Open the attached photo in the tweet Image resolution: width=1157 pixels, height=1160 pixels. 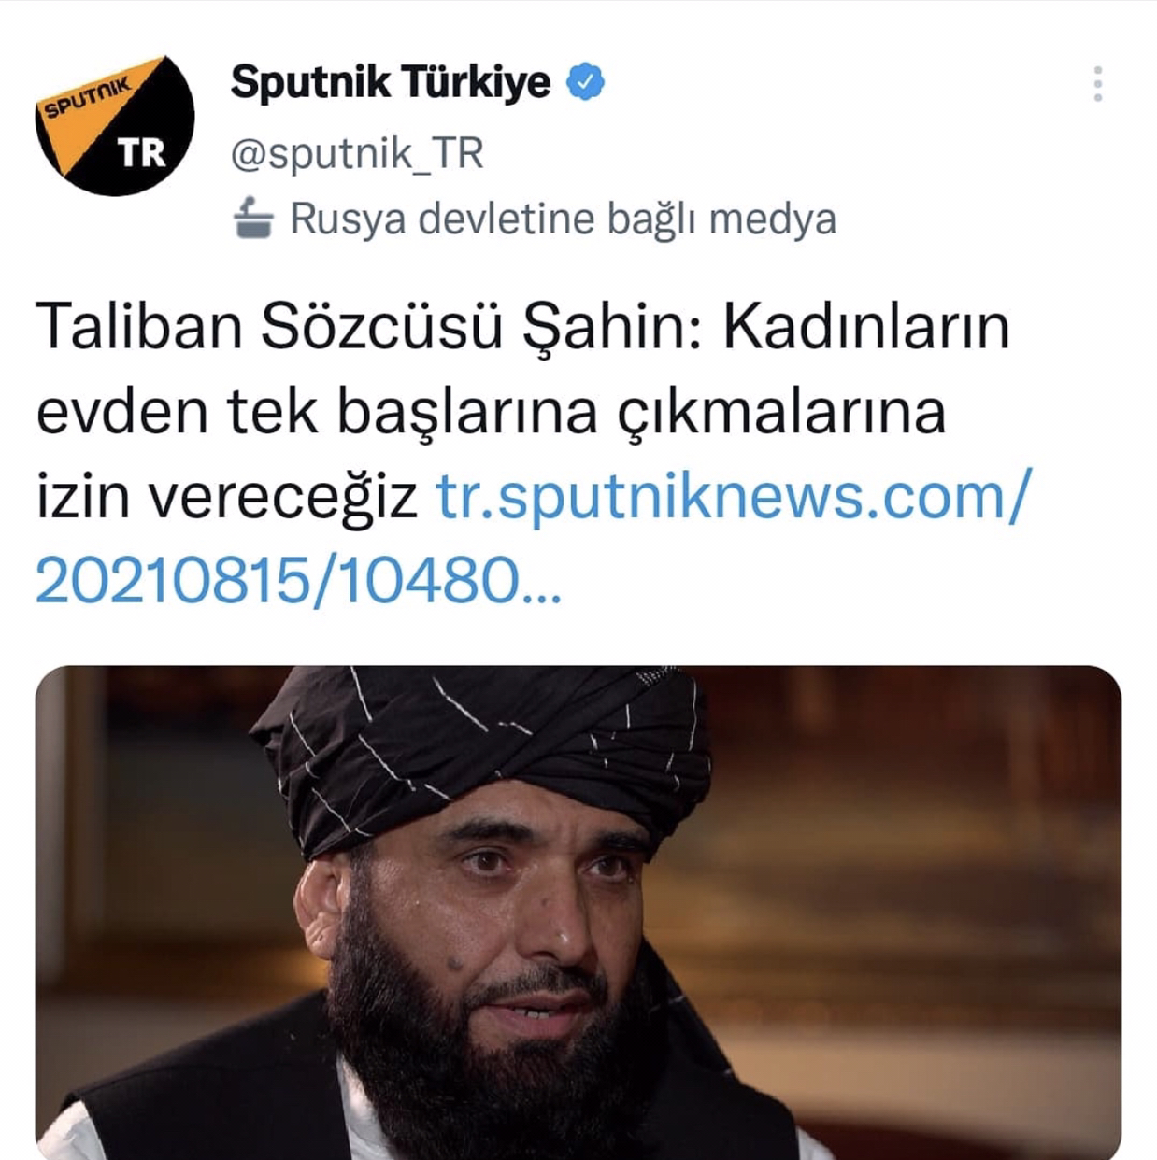(578, 912)
